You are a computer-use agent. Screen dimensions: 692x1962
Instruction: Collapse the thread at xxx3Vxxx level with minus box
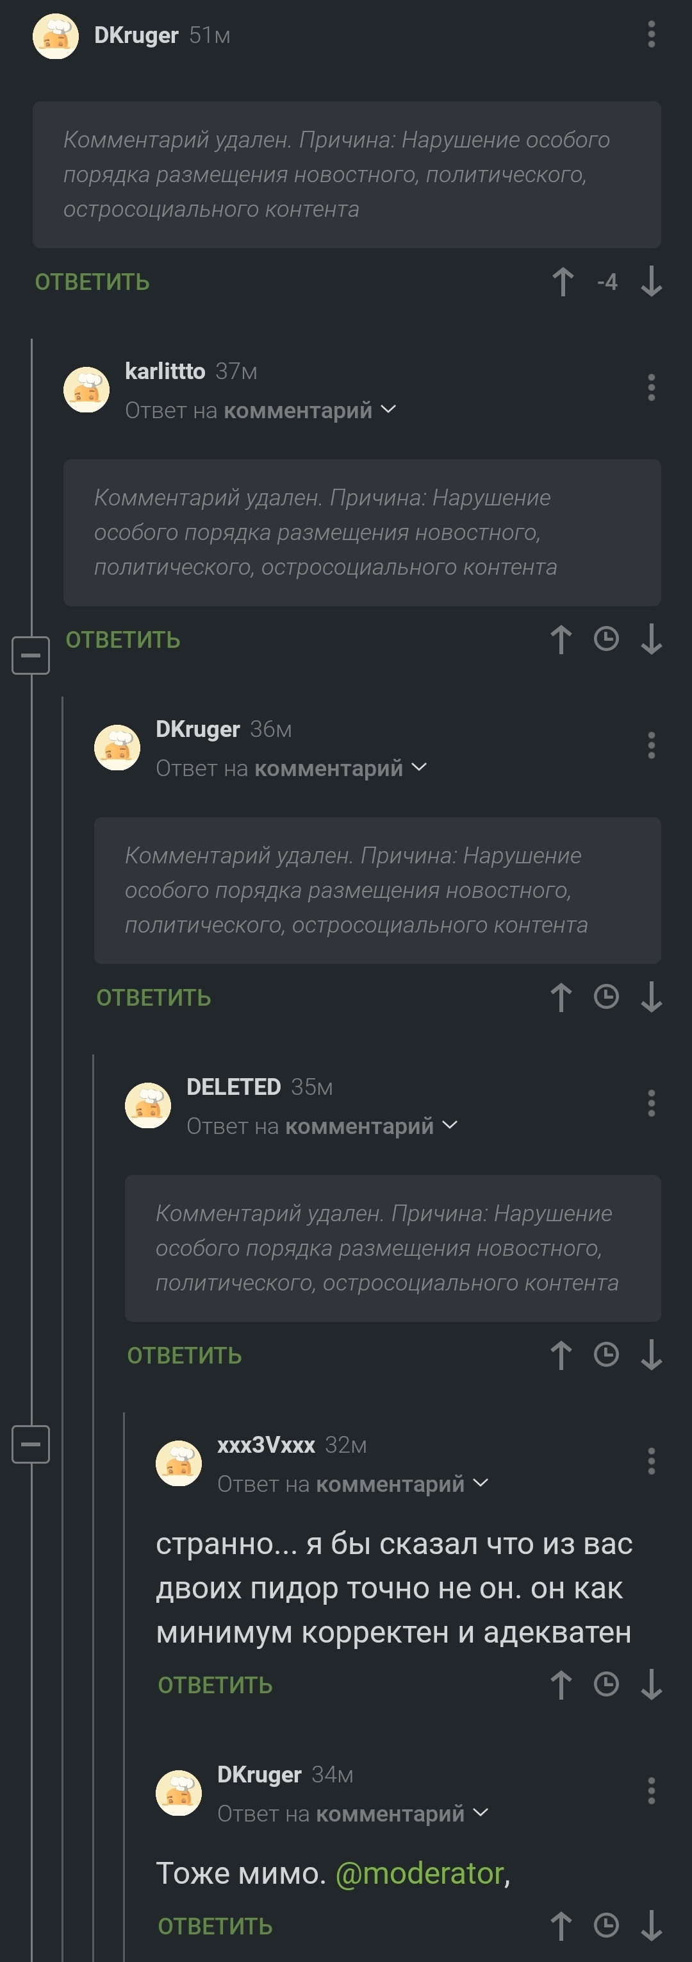tap(31, 1444)
